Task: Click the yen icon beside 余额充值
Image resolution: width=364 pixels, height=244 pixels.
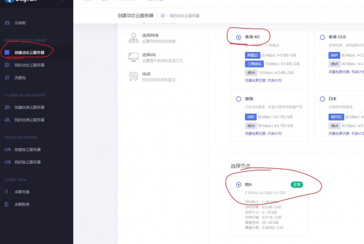Action: 7,192
